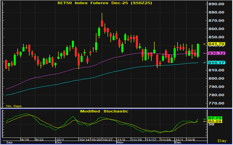Click the cyan arrow beside the 819.17 label
This screenshot has height=145, width=233.
click(x=205, y=63)
